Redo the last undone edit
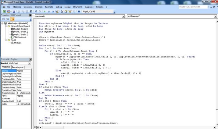Viewport: 218px width, 129px height. pos(40,12)
